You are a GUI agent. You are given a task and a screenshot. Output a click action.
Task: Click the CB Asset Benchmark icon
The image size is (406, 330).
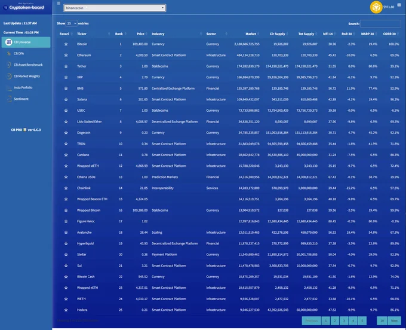coord(9,65)
